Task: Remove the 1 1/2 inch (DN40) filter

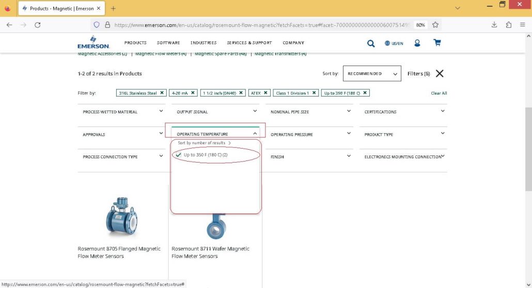Action: [x=241, y=92]
